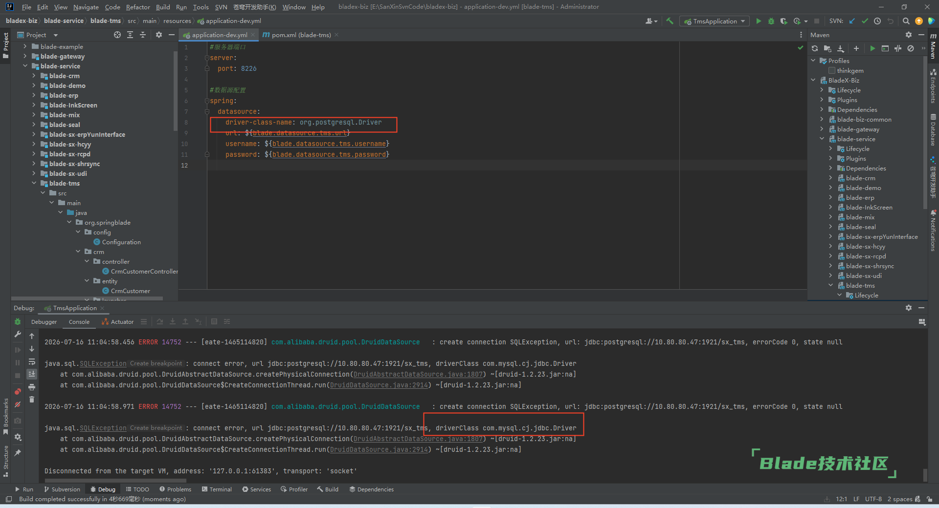Toggle skip tests mode in Maven
This screenshot has width=939, height=508.
point(911,48)
